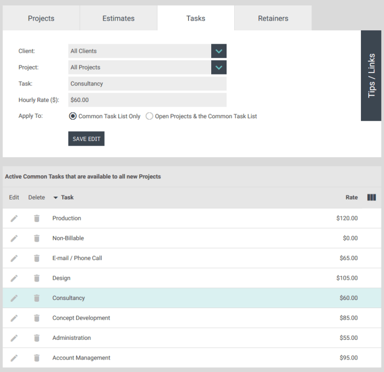The image size is (384, 372).
Task: Edit the Design task
Action: [x=14, y=278]
